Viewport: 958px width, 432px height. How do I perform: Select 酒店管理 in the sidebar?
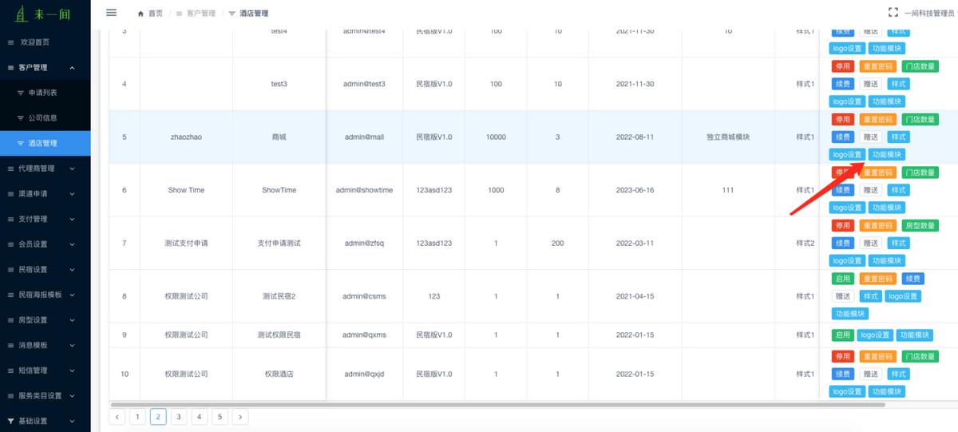pyautogui.click(x=46, y=144)
